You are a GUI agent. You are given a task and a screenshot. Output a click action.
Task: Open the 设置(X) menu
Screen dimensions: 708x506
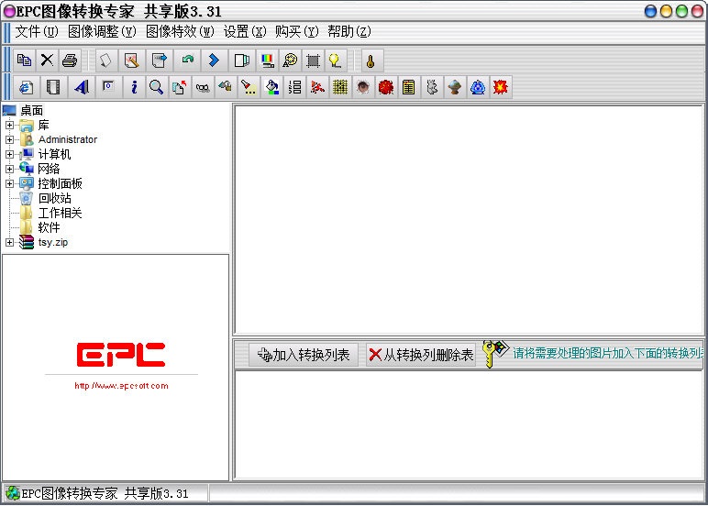click(x=245, y=31)
